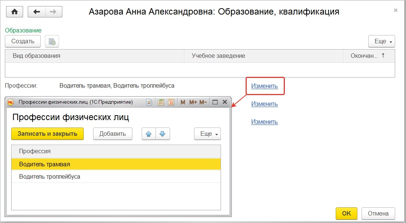Open the highlighted Изменить link for professions

[264, 86]
